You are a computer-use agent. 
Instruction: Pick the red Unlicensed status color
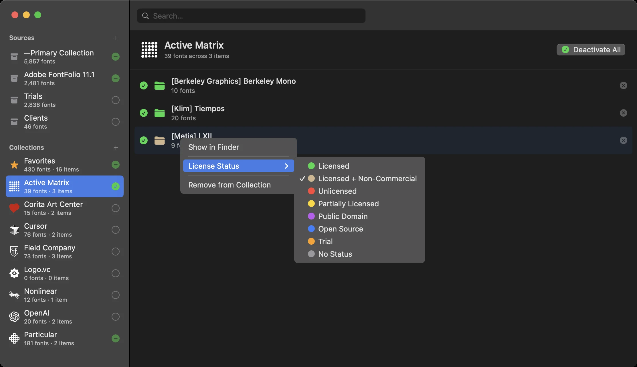click(311, 191)
